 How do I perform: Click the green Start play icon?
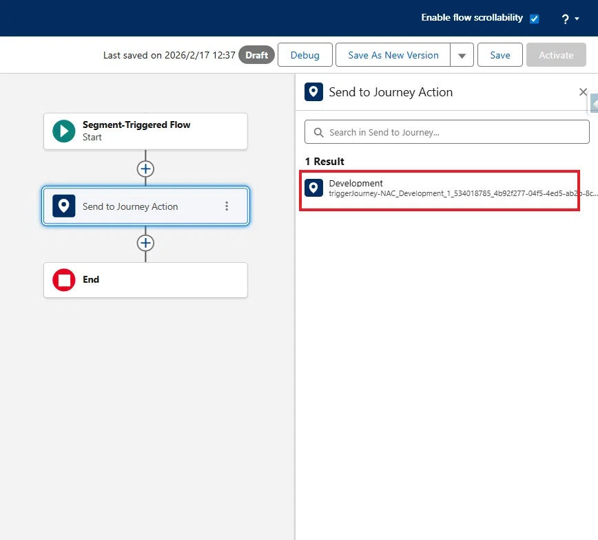click(x=63, y=131)
